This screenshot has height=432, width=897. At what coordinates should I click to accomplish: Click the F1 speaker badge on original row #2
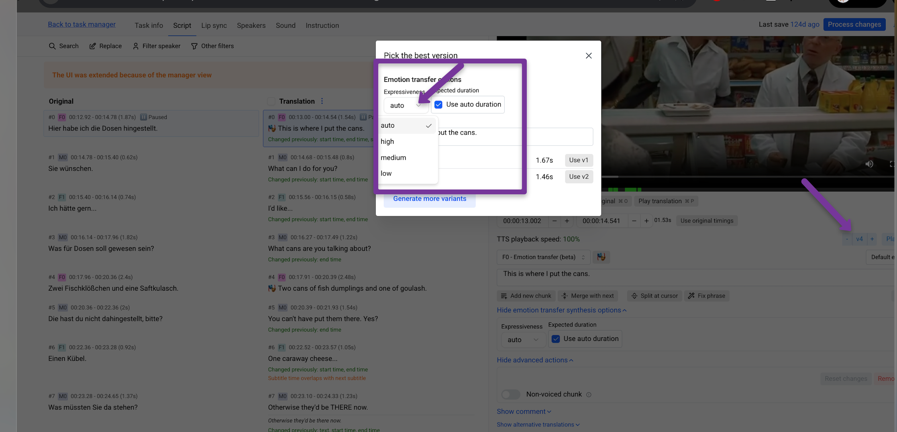point(62,197)
